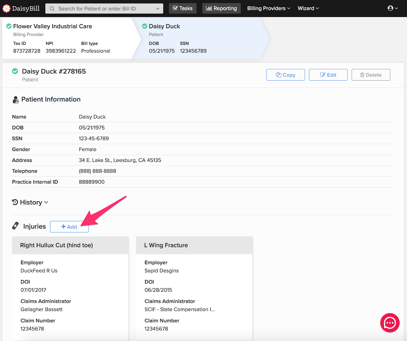
Task: Expand the History section
Action: (x=30, y=202)
